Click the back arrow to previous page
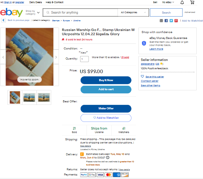The image size is (203, 179). pyautogui.click(x=3, y=20)
